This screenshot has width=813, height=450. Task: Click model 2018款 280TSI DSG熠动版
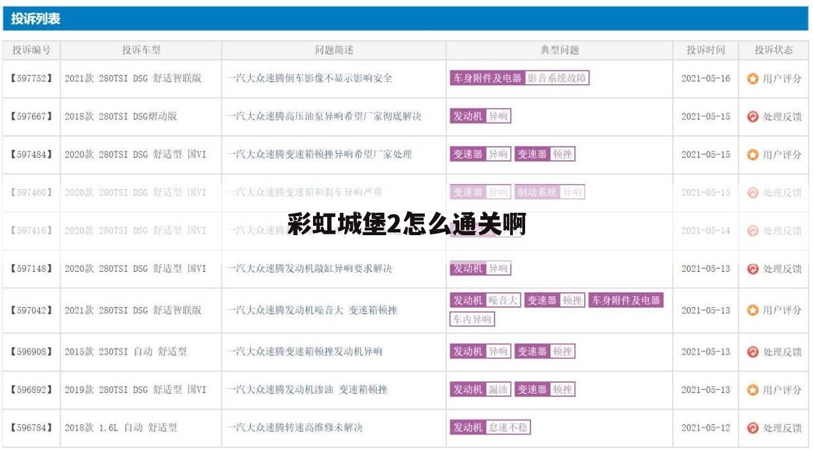click(121, 116)
